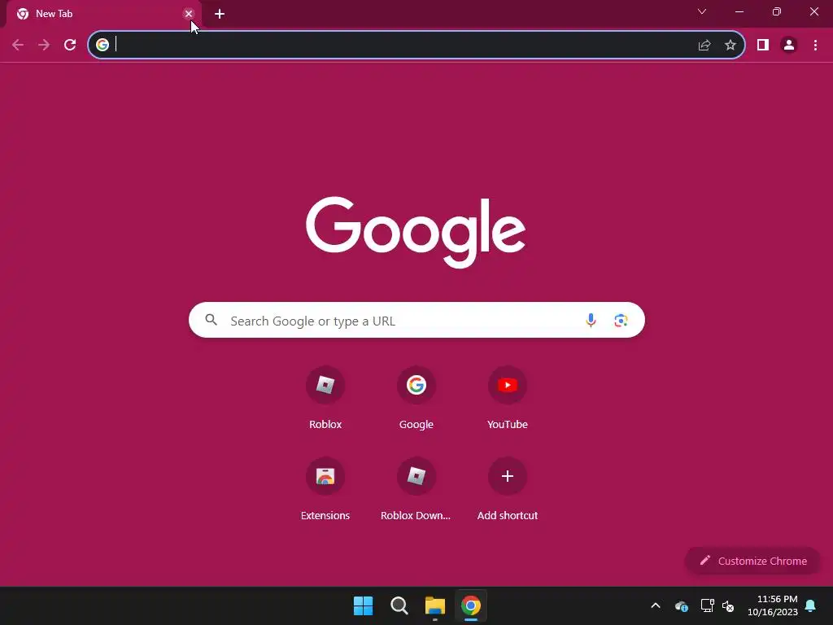Open a new tab with plus button

point(220,14)
